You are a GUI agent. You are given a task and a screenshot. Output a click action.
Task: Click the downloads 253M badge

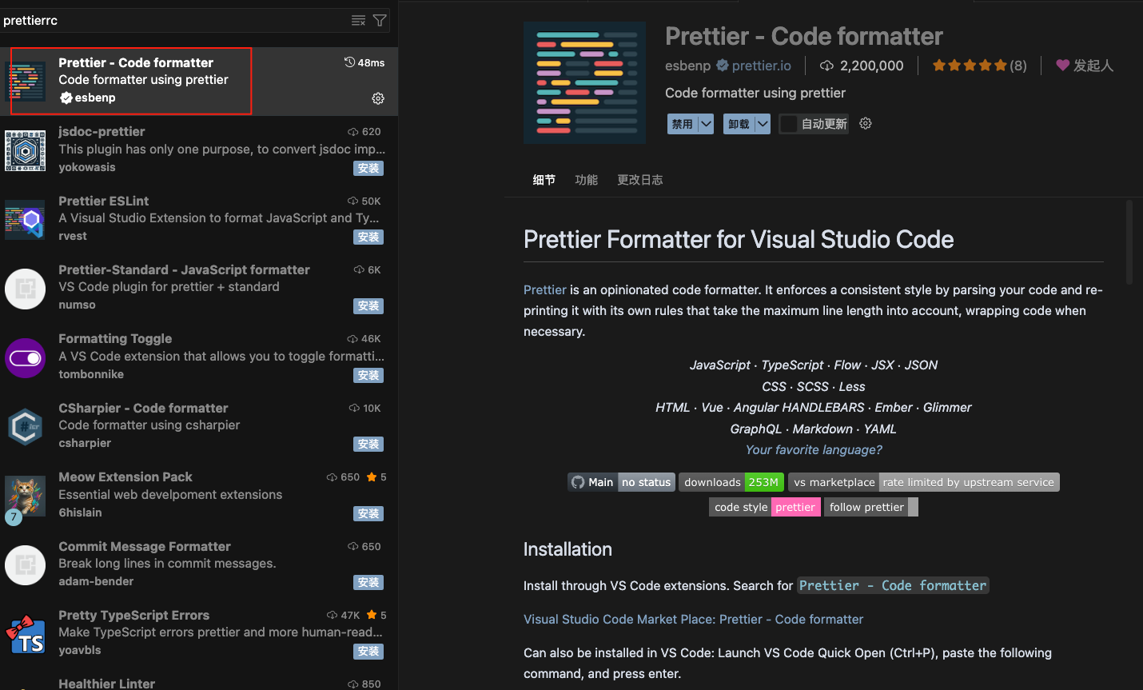[731, 482]
